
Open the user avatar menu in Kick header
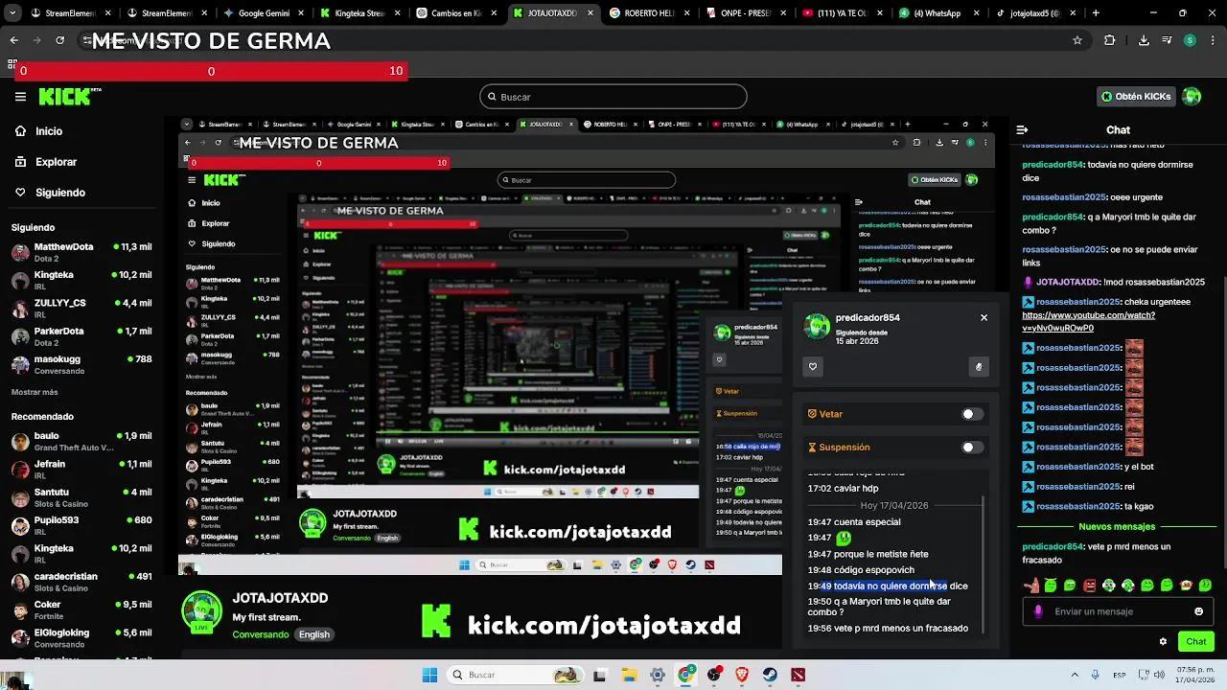click(x=1192, y=97)
